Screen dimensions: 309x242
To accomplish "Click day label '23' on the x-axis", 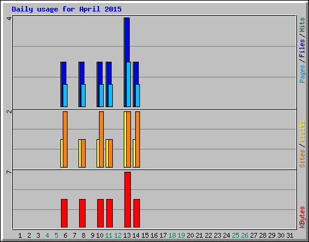I will [217, 235].
